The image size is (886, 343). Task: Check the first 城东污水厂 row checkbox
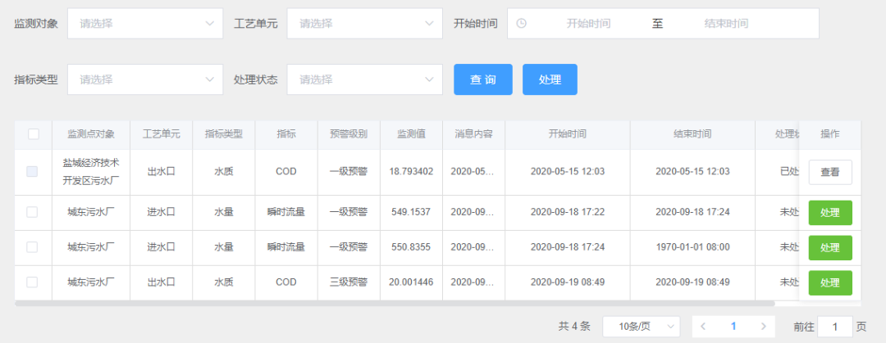(32, 212)
